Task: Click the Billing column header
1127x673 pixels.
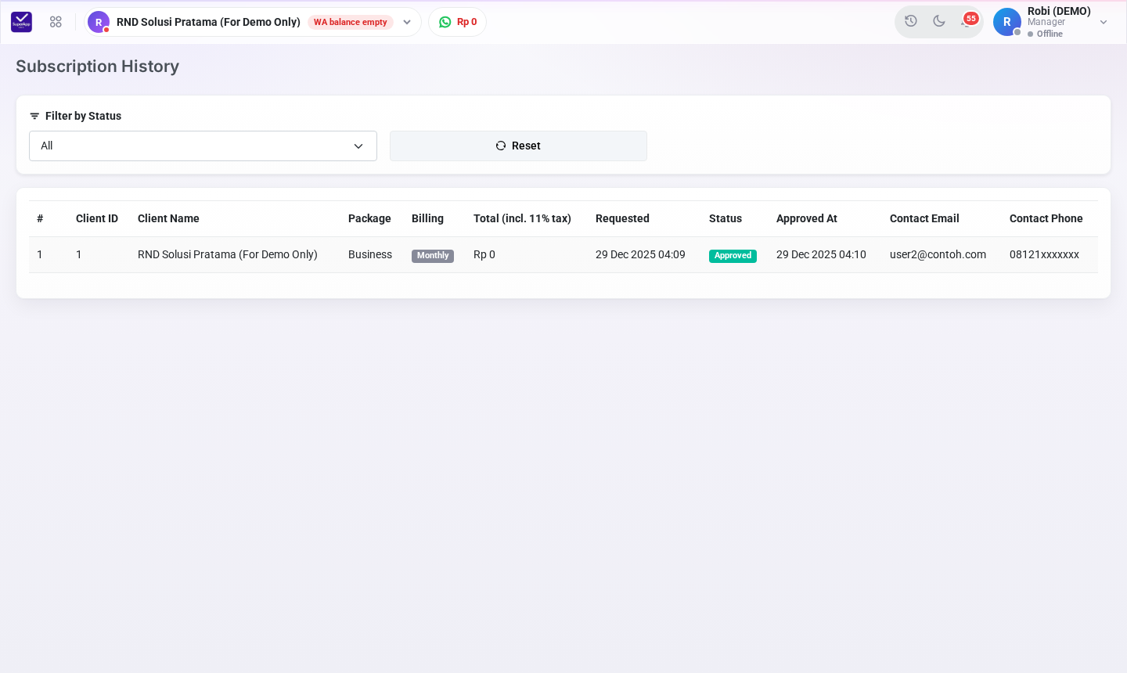Action: coord(427,218)
